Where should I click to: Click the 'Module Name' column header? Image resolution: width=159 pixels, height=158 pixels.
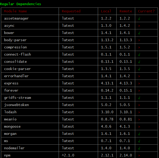(x=15, y=11)
